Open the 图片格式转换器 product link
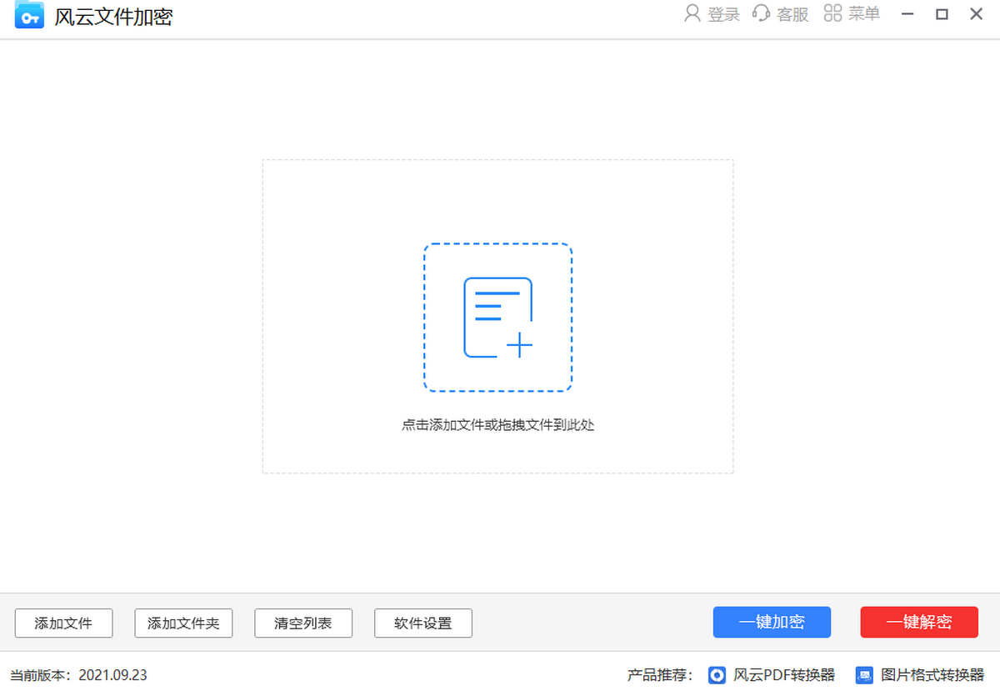Image resolution: width=1000 pixels, height=691 pixels. [x=932, y=674]
